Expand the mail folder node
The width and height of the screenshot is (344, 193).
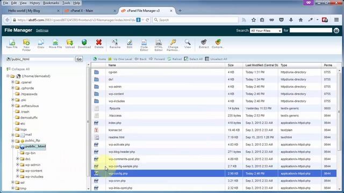click(x=13, y=135)
